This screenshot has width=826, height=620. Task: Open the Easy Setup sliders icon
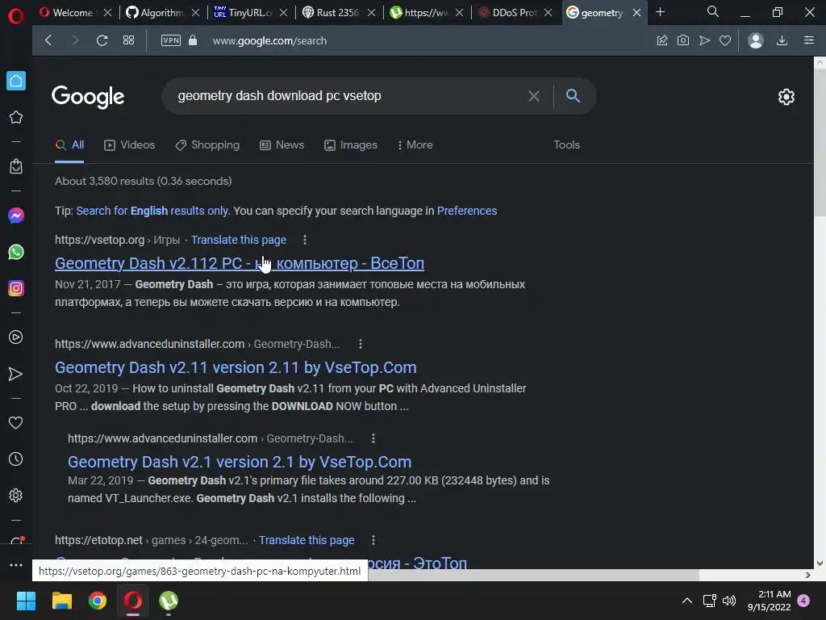tap(809, 40)
